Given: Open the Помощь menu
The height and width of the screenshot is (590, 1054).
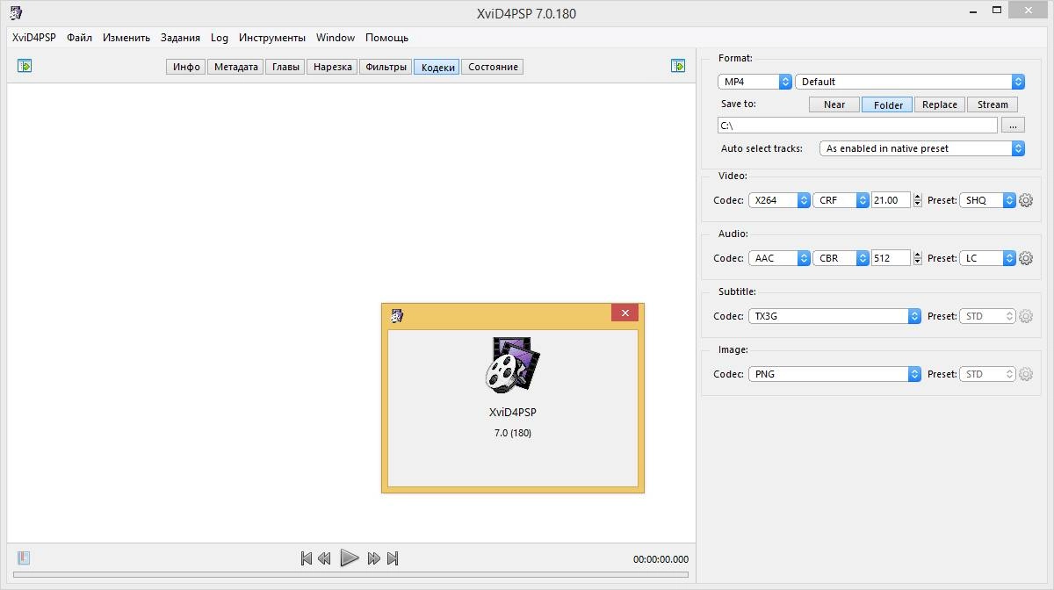Looking at the screenshot, I should tap(386, 38).
